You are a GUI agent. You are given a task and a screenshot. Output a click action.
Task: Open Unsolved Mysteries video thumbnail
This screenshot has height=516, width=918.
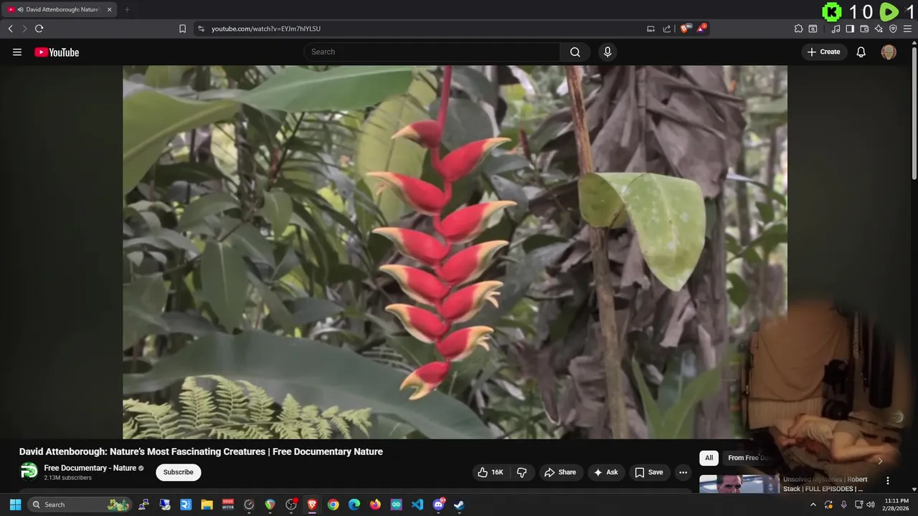[739, 484]
